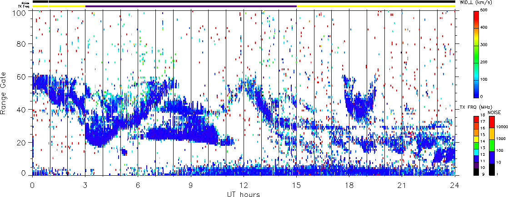Image resolution: width=508 pixels, height=197 pixels.
Task: Click the '20' tick on Range Gate axis
Action: click(22, 142)
